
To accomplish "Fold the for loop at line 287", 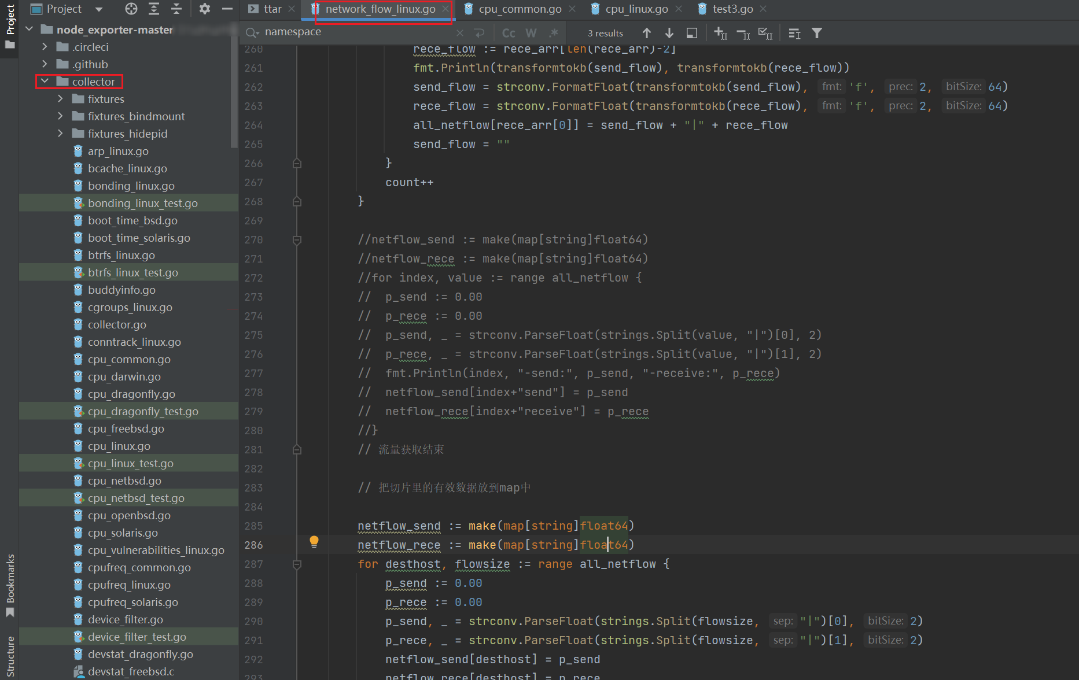I will click(297, 564).
